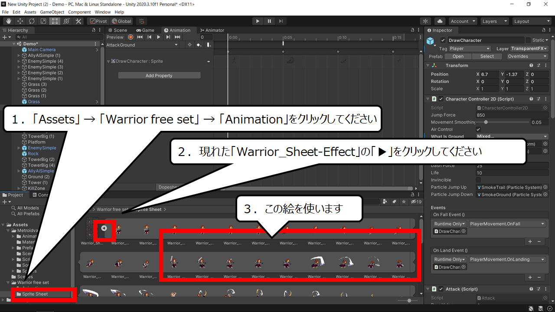Jump to first animation keyframe
The height and width of the screenshot is (312, 555).
pos(140,37)
